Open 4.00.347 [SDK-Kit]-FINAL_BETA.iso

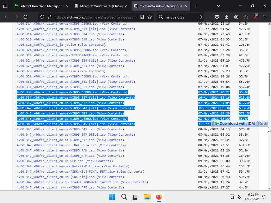pos(66,172)
